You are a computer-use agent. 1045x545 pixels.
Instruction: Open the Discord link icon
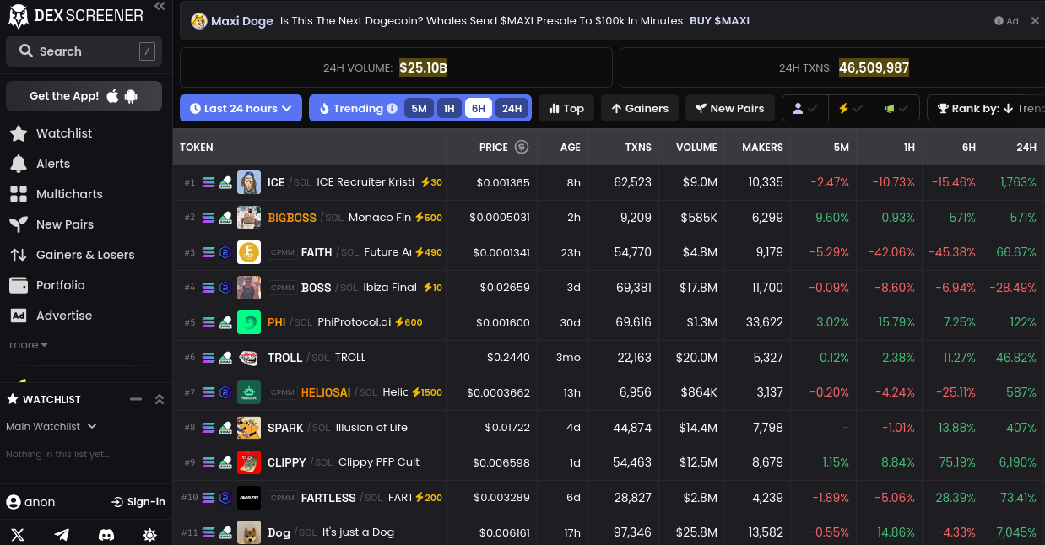pos(106,535)
